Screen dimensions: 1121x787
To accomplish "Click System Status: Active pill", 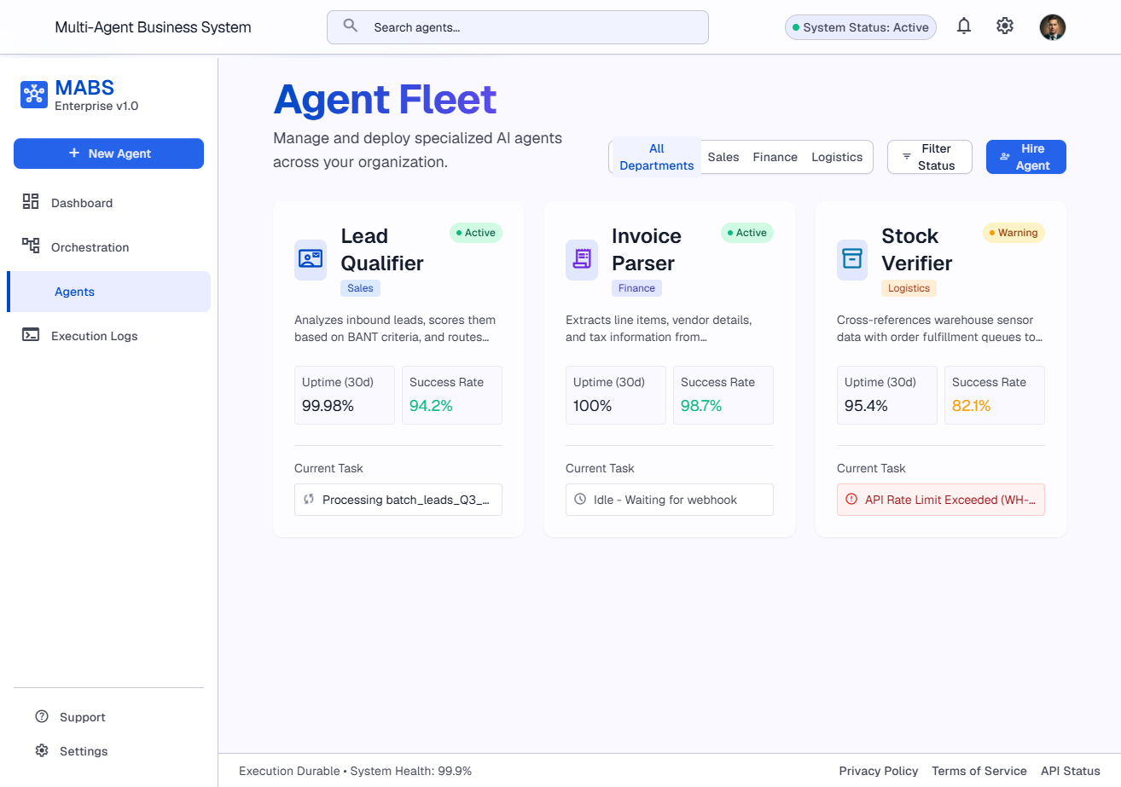I will [861, 27].
